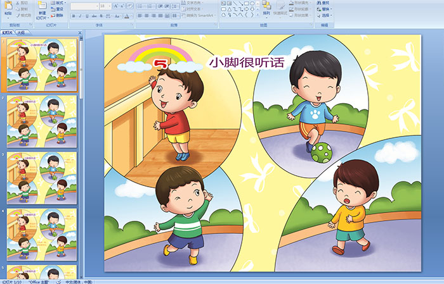Activate the Format Painter 格式刷
Image resolution: width=444 pixels, height=284 pixels.
pos(23,15)
